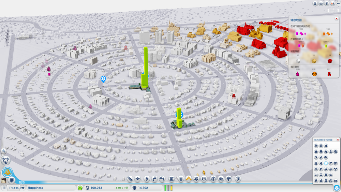Open the Education menu in bottom toolbar
Screen dimensions: 341x192
[213, 179]
